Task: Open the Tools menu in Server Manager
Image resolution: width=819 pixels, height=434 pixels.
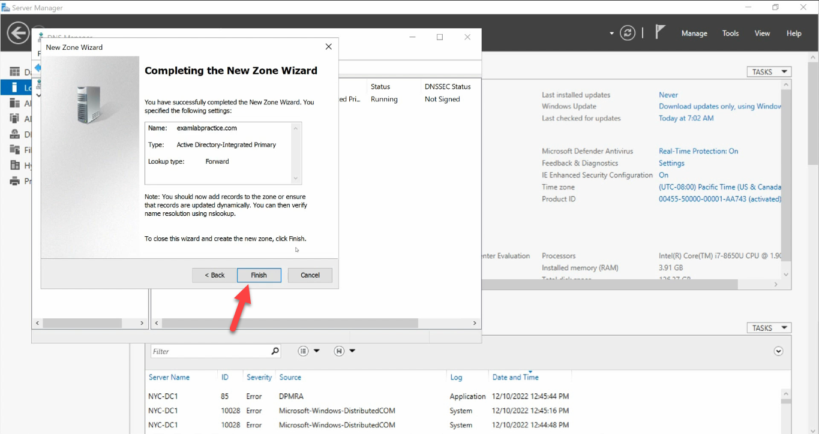Action: [x=730, y=34]
